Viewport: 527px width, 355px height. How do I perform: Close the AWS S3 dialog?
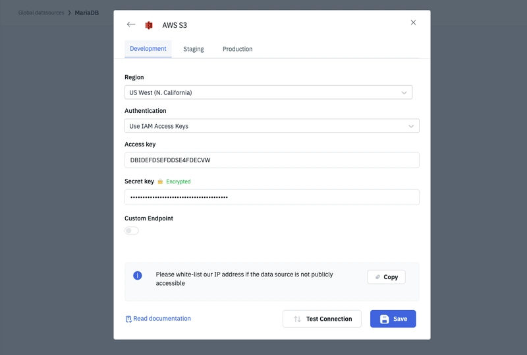click(413, 22)
